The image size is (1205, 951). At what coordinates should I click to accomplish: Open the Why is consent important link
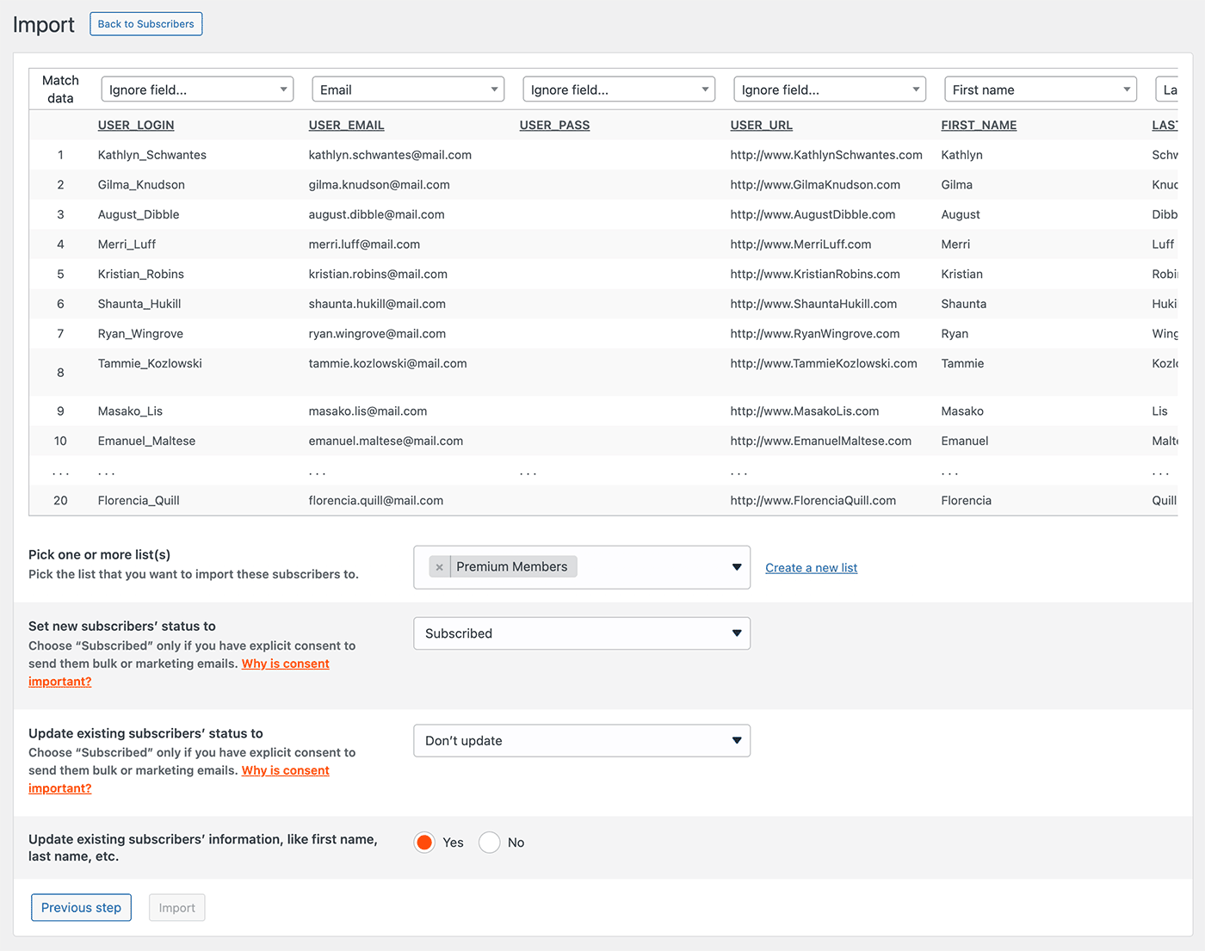(285, 663)
